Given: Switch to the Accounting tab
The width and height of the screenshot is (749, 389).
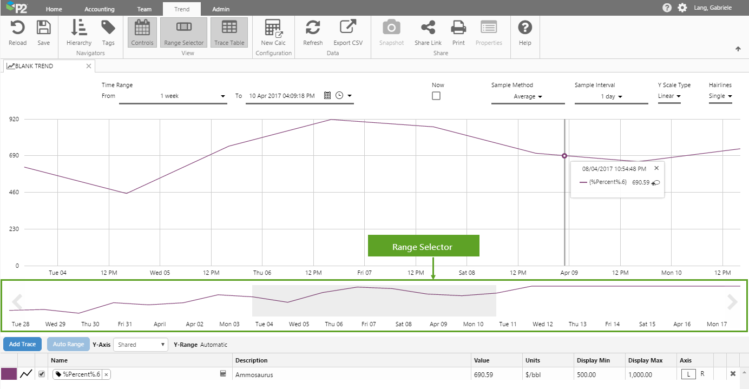Looking at the screenshot, I should (100, 9).
